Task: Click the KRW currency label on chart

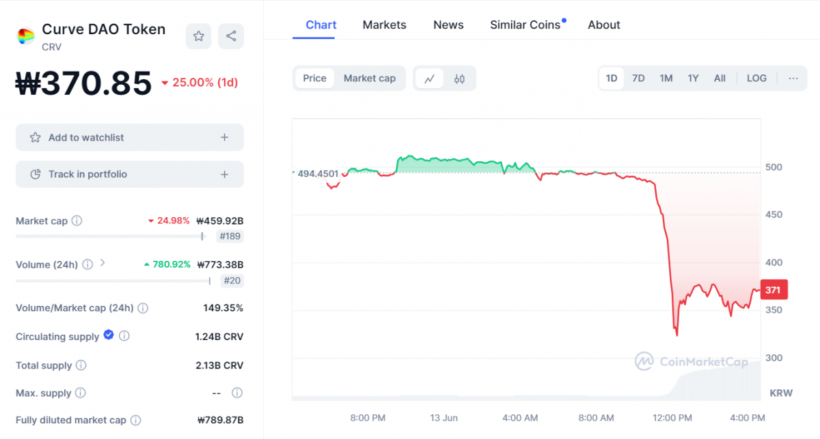Action: point(780,393)
